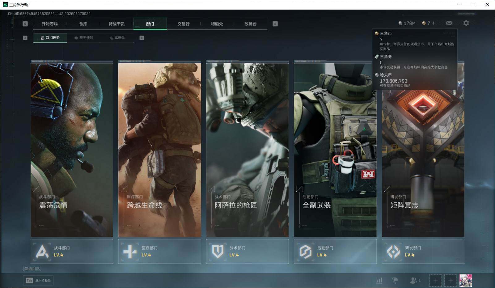Go to the 交易行 tab
495x288 pixels.
tap(184, 24)
